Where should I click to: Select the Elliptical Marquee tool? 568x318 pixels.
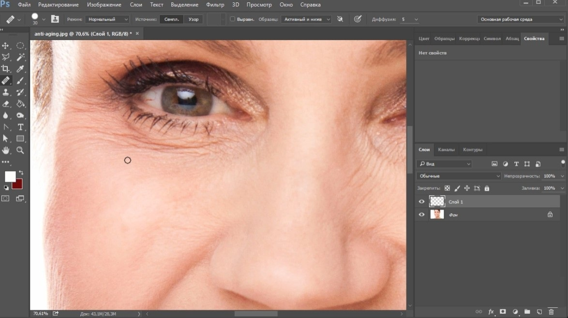[20, 45]
